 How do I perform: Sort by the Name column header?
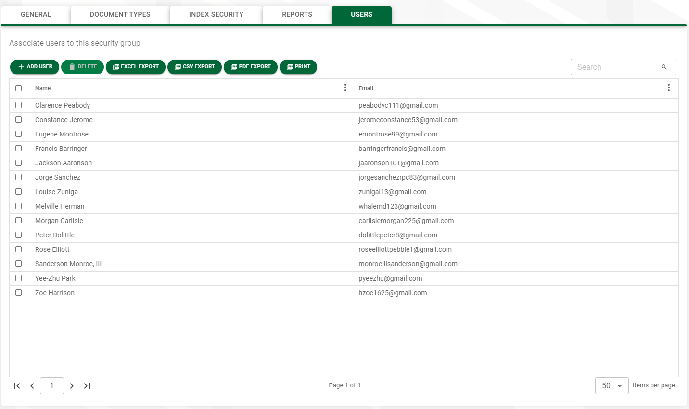tap(43, 88)
